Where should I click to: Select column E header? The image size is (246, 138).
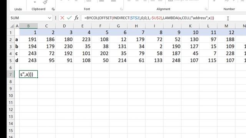click(x=82, y=26)
